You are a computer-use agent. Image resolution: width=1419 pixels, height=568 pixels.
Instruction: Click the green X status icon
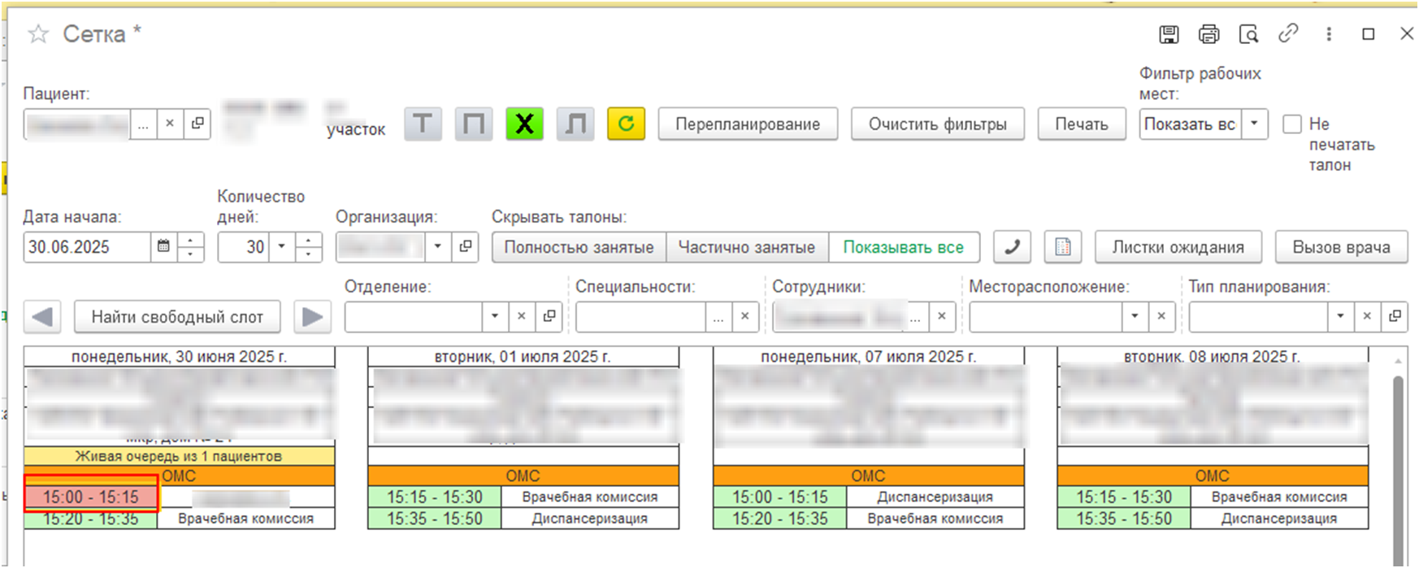pos(524,124)
